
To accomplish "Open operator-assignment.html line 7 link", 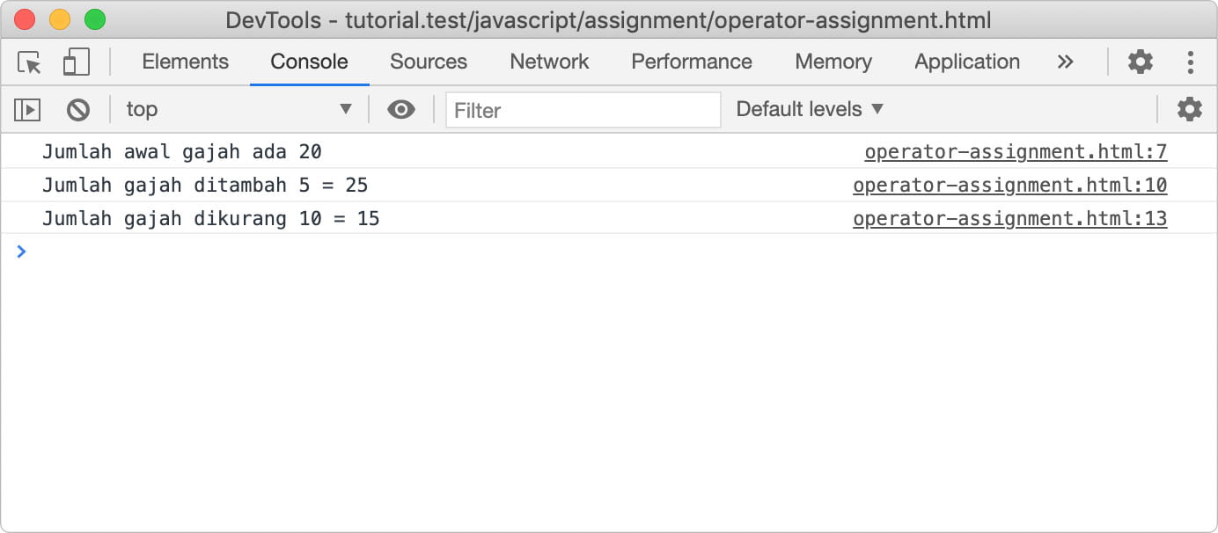I will coord(1016,151).
